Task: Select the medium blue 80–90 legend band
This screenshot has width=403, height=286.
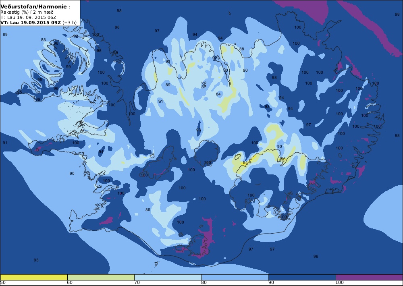Action: [x=235, y=277]
